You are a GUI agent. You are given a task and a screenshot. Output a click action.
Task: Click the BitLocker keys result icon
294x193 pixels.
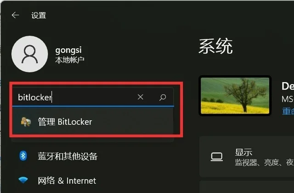[26, 122]
